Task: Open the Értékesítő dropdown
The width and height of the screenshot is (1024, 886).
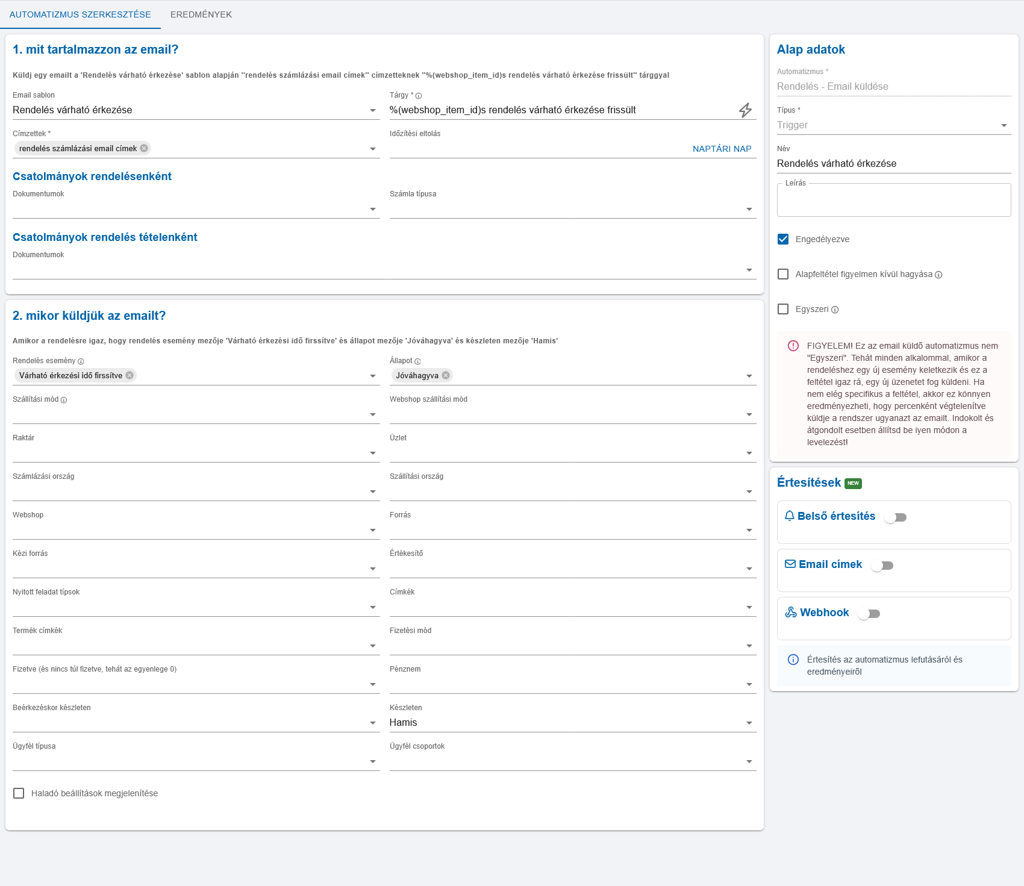Action: [573, 569]
